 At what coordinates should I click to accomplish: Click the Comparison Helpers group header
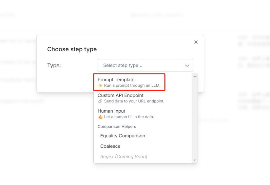117,127
